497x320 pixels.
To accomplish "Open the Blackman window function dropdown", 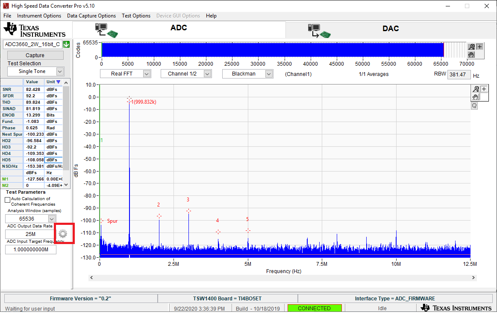I will pyautogui.click(x=269, y=73).
